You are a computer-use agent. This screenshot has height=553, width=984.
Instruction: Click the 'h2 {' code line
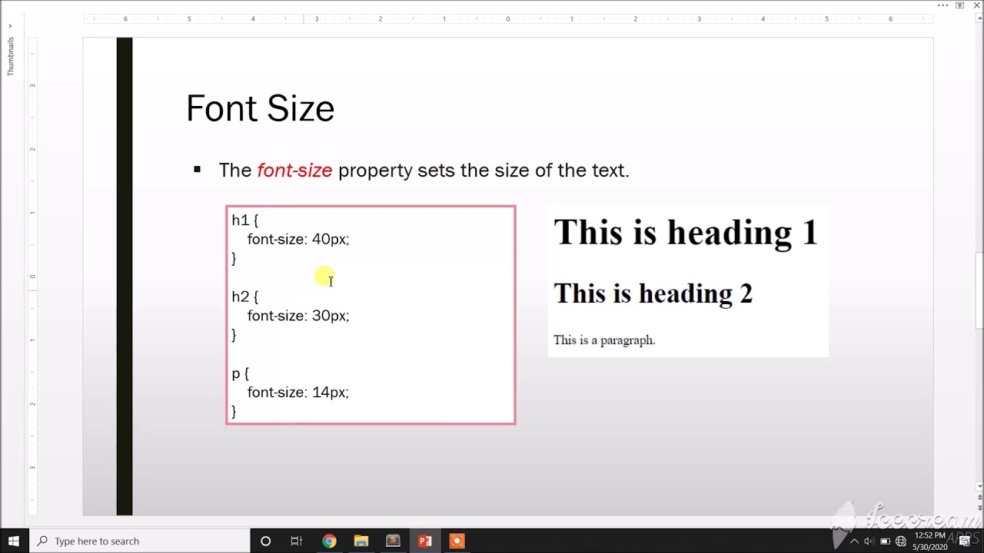(x=245, y=296)
